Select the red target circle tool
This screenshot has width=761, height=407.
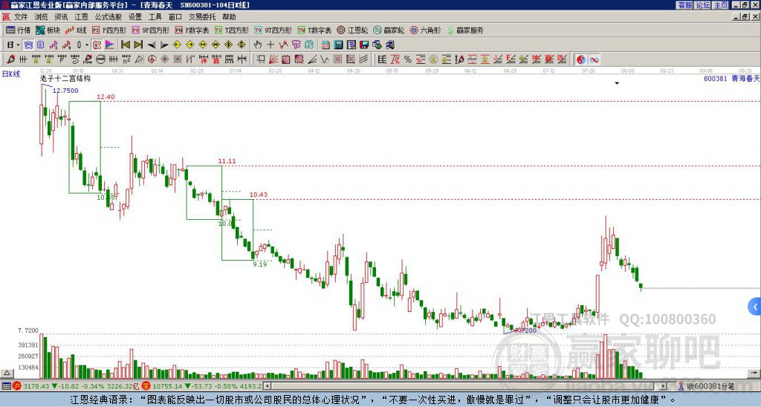(x=152, y=59)
